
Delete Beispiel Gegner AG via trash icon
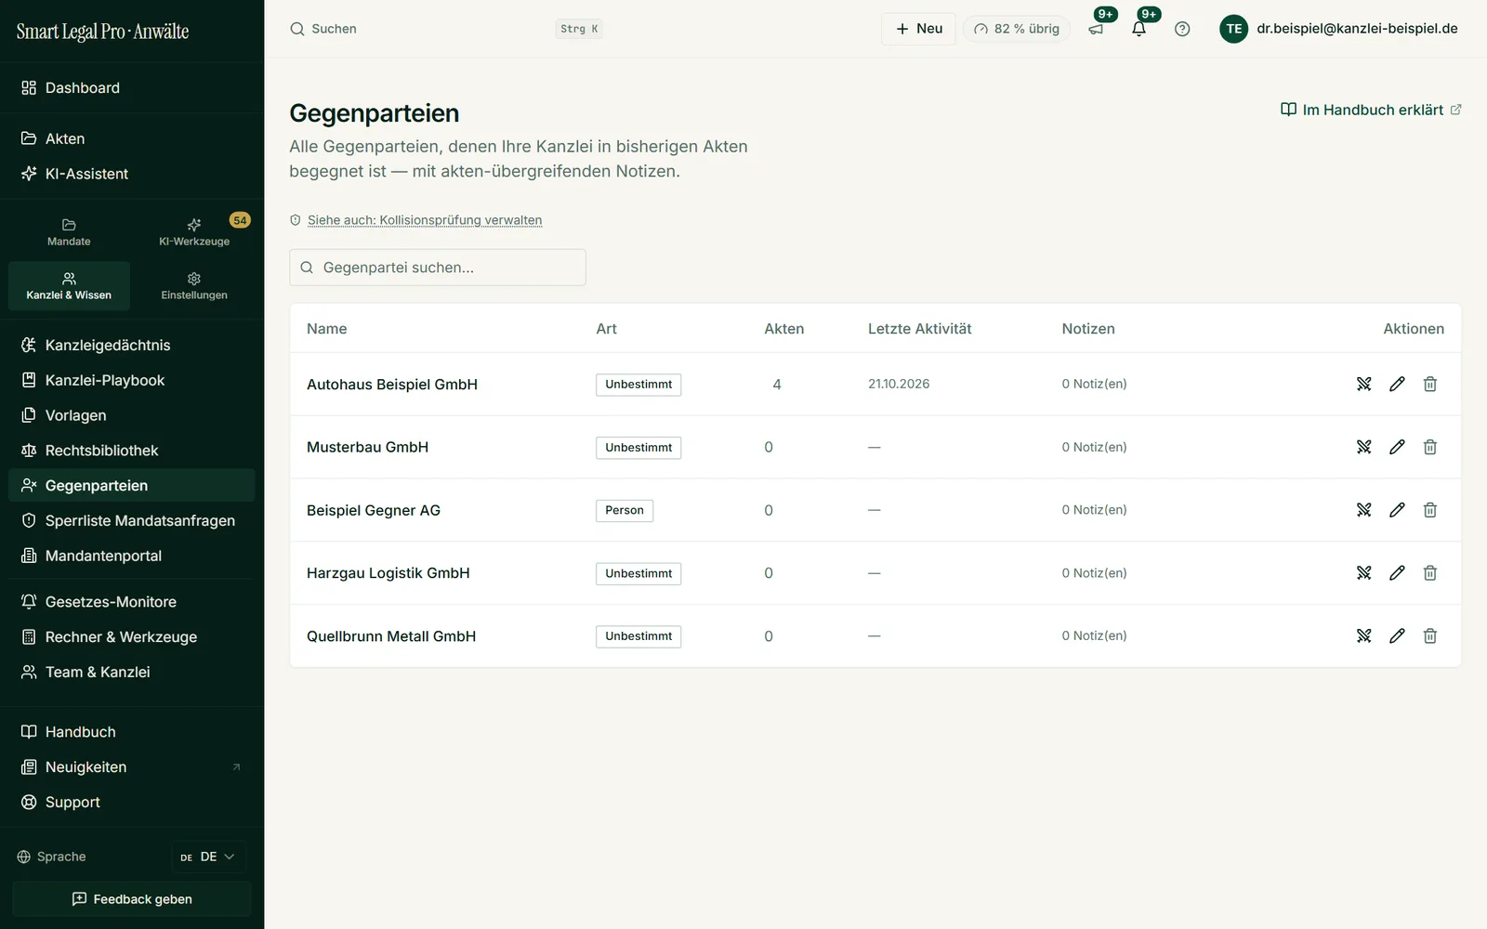coord(1430,510)
